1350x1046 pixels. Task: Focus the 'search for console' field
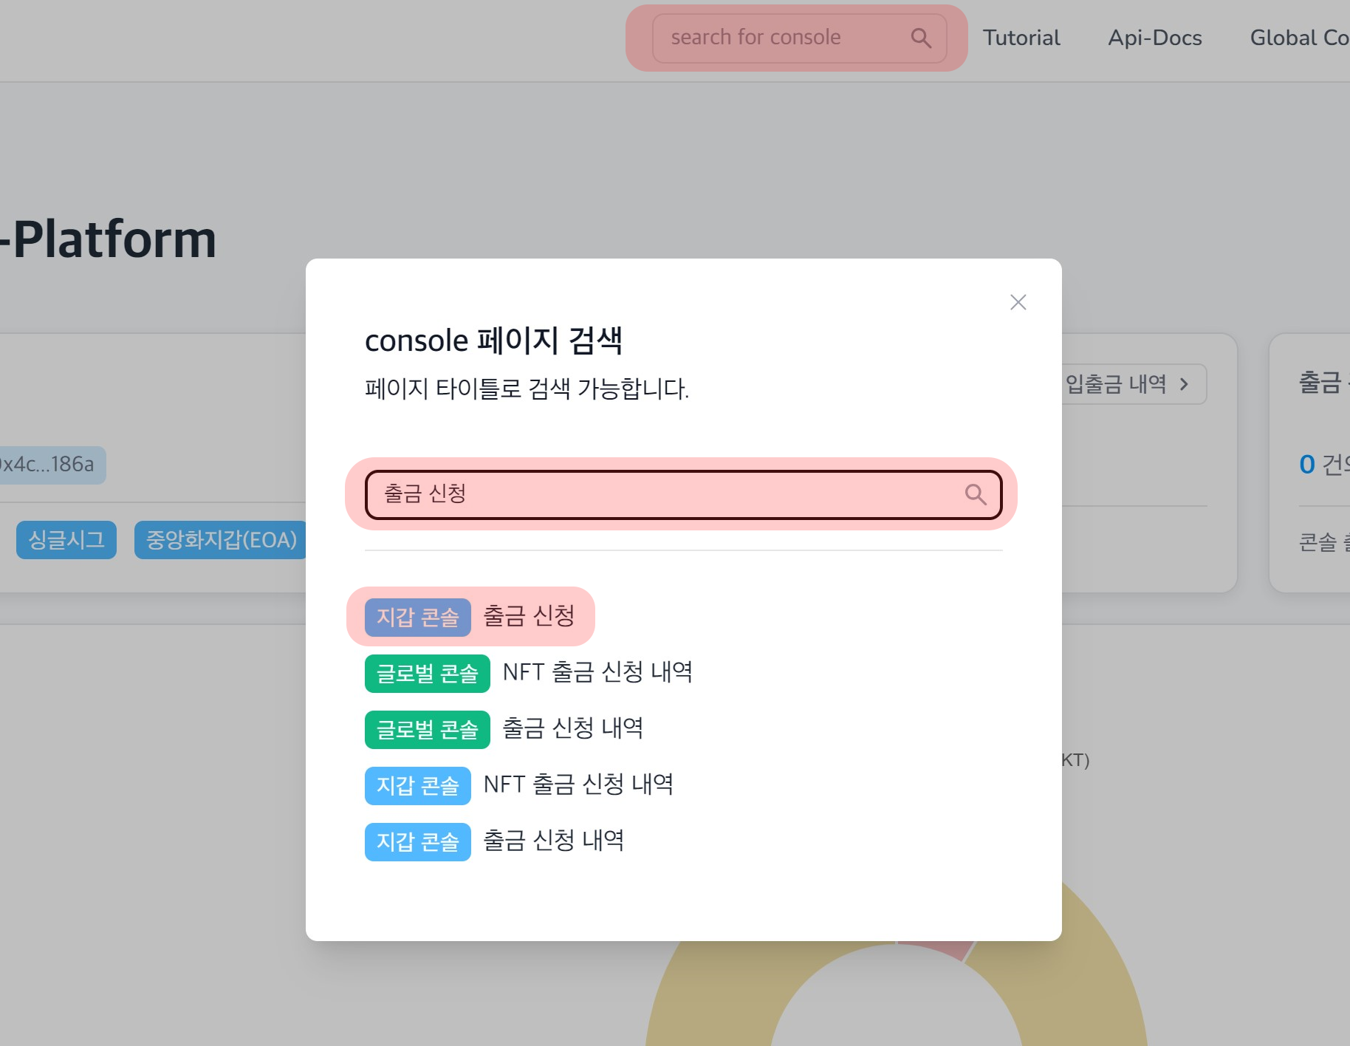[x=800, y=38]
